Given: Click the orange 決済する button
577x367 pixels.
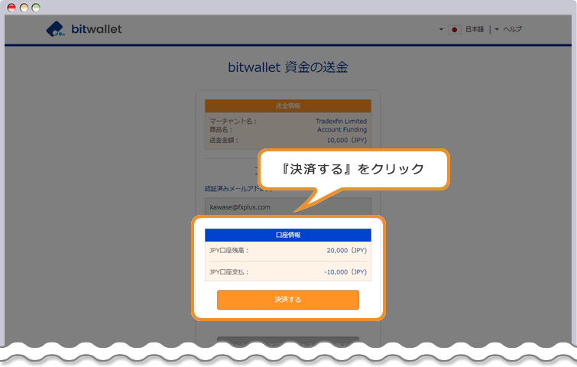Looking at the screenshot, I should (x=288, y=300).
